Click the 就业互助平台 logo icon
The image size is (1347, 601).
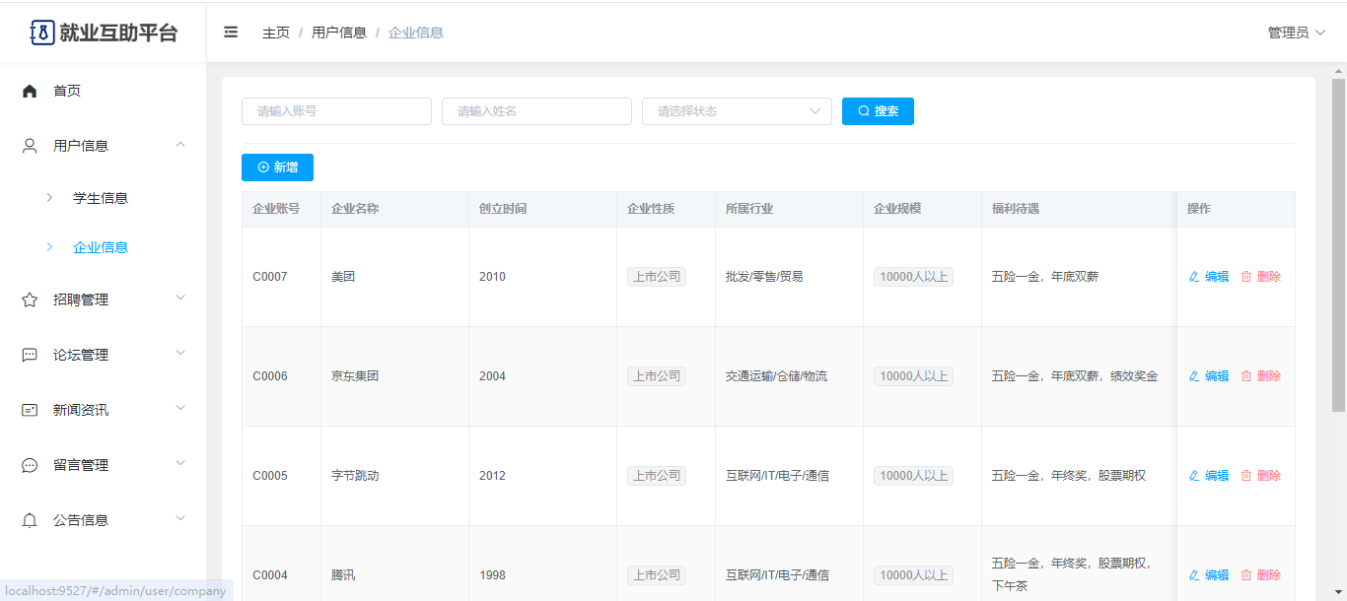(42, 33)
